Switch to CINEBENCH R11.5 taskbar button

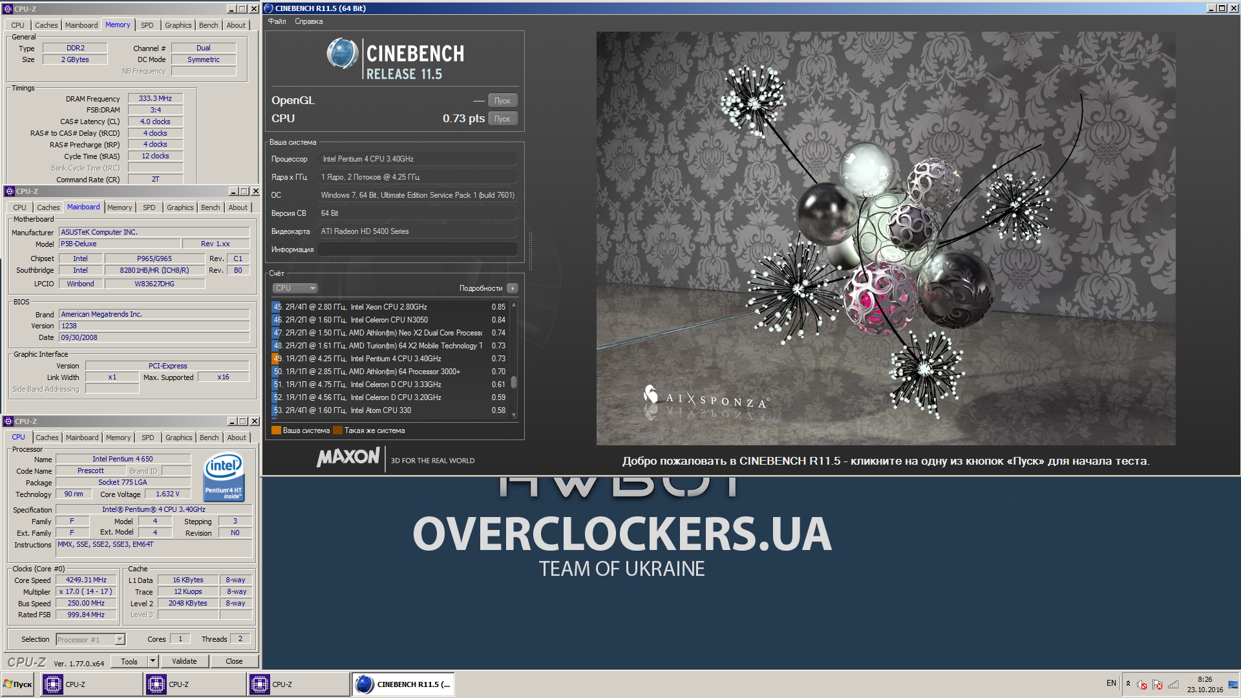click(403, 684)
